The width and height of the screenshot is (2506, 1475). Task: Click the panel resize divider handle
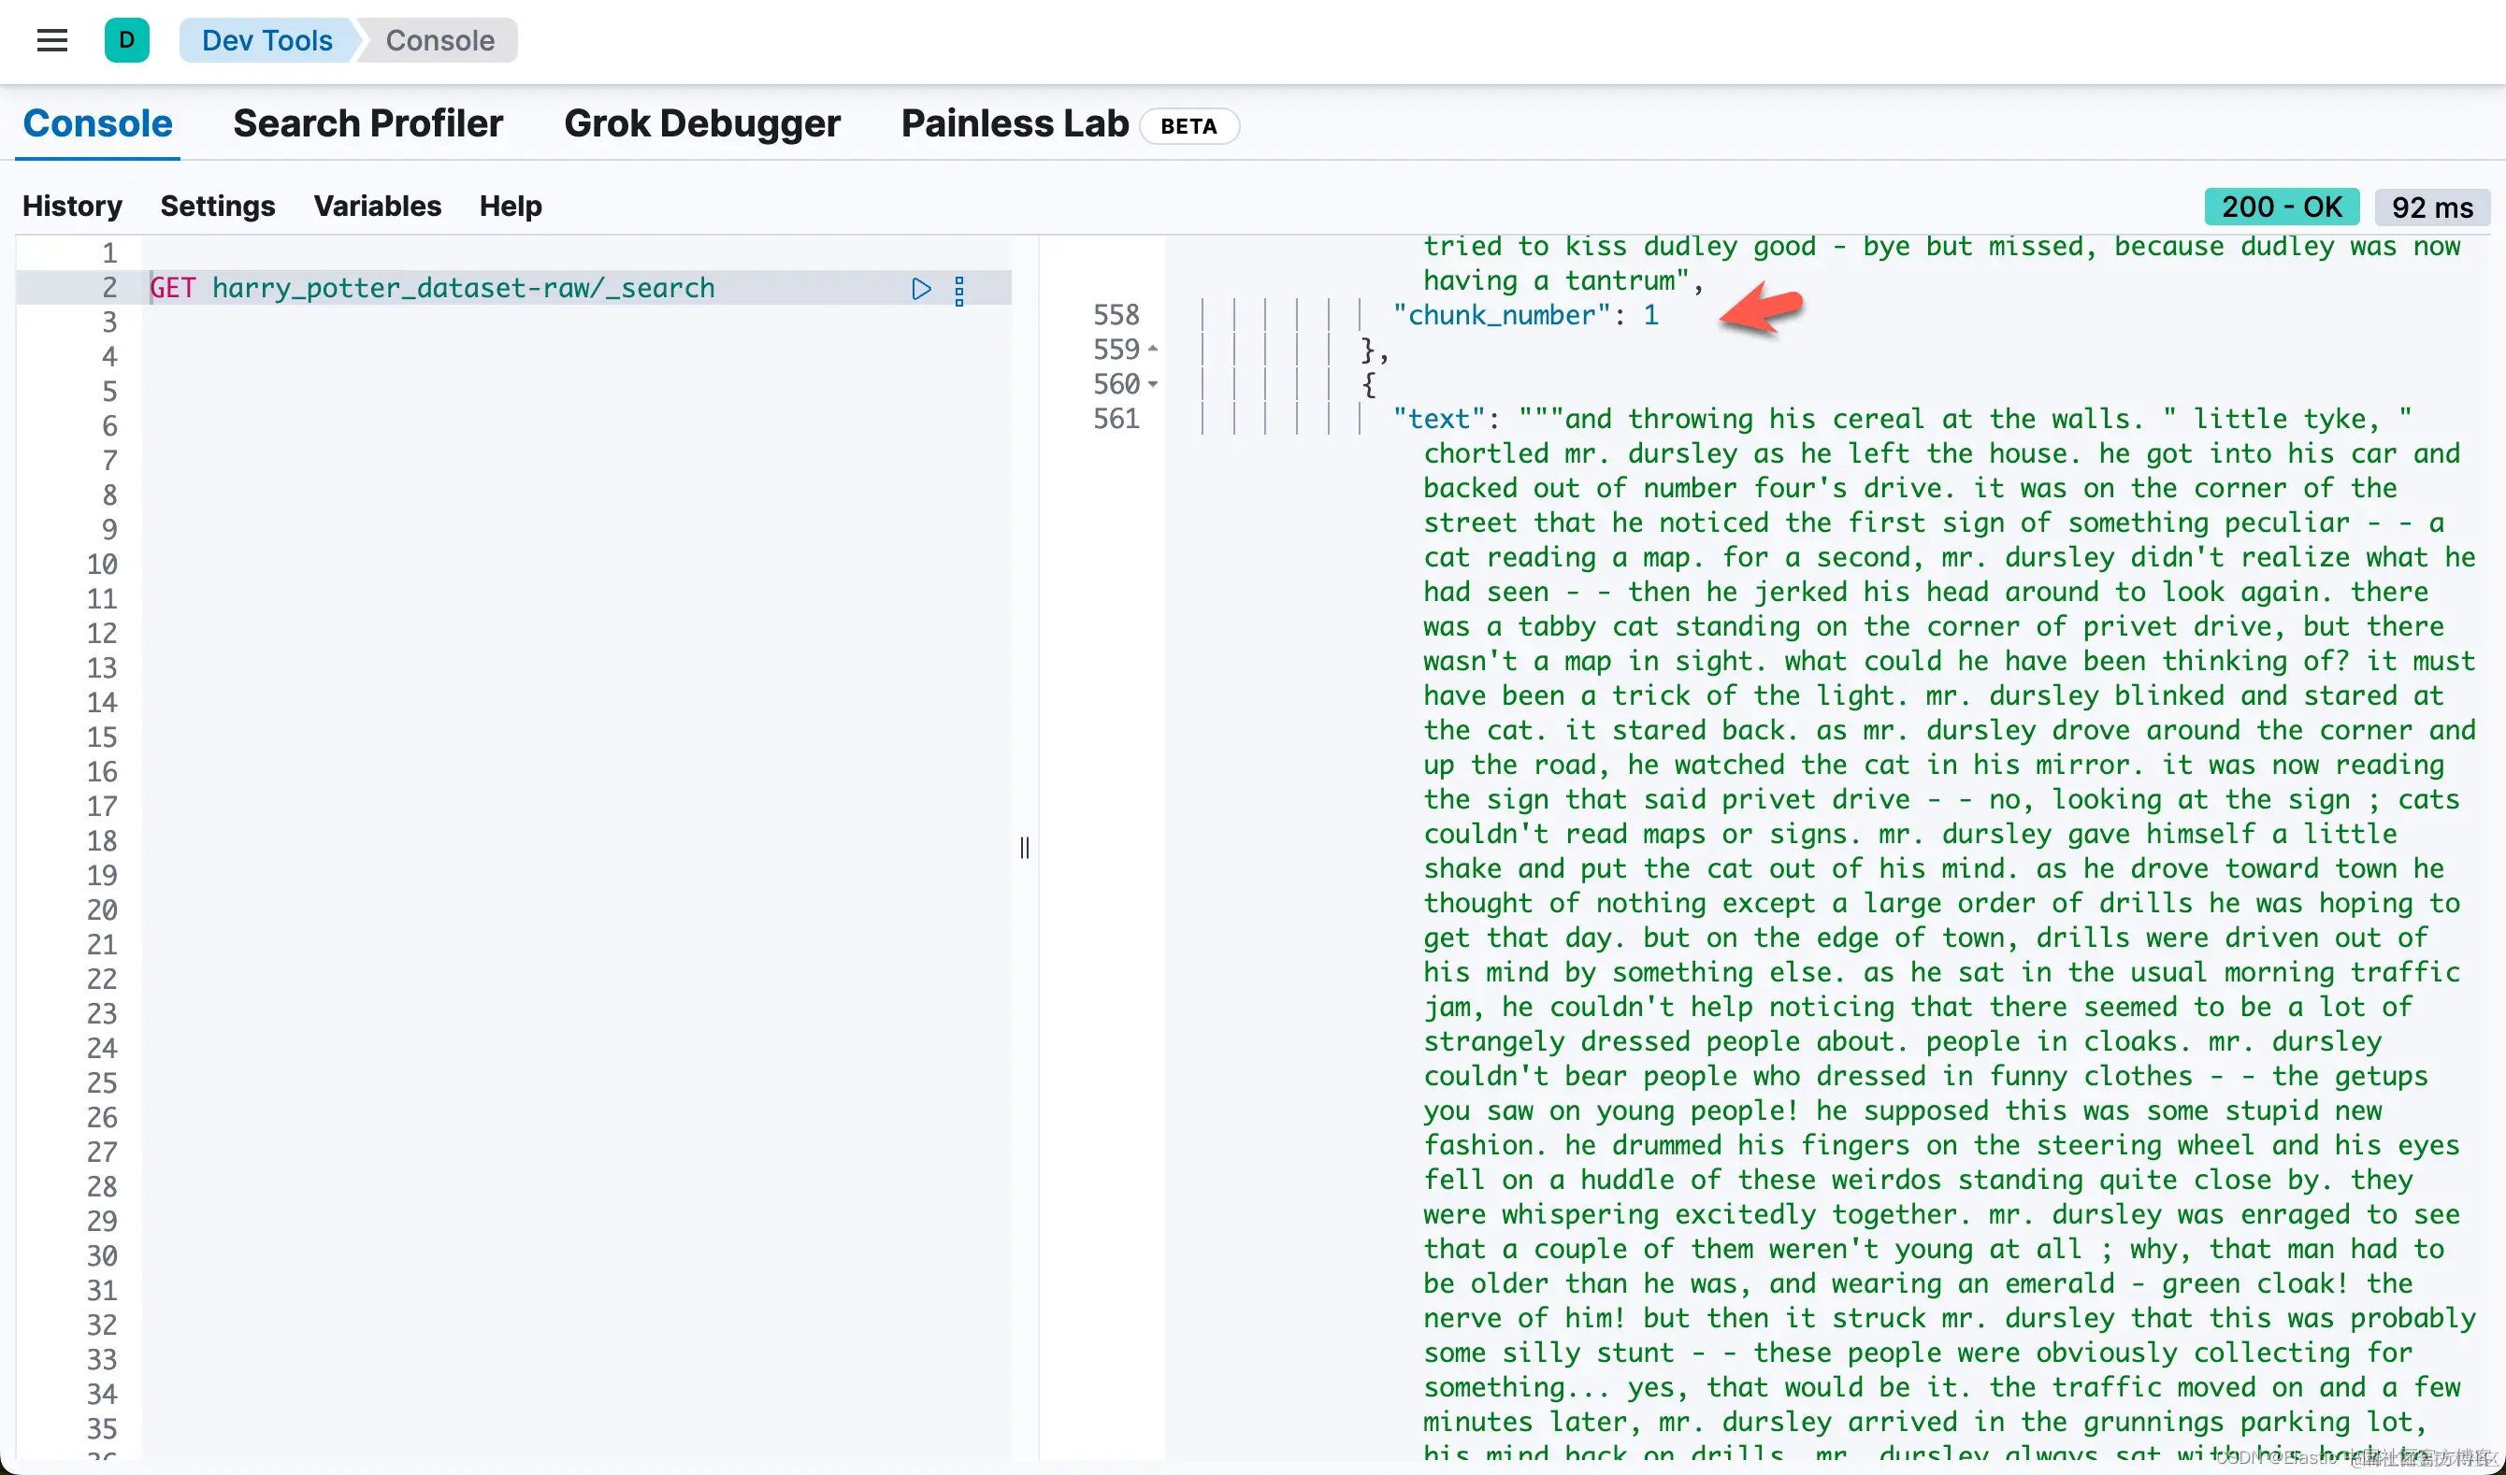1024,848
